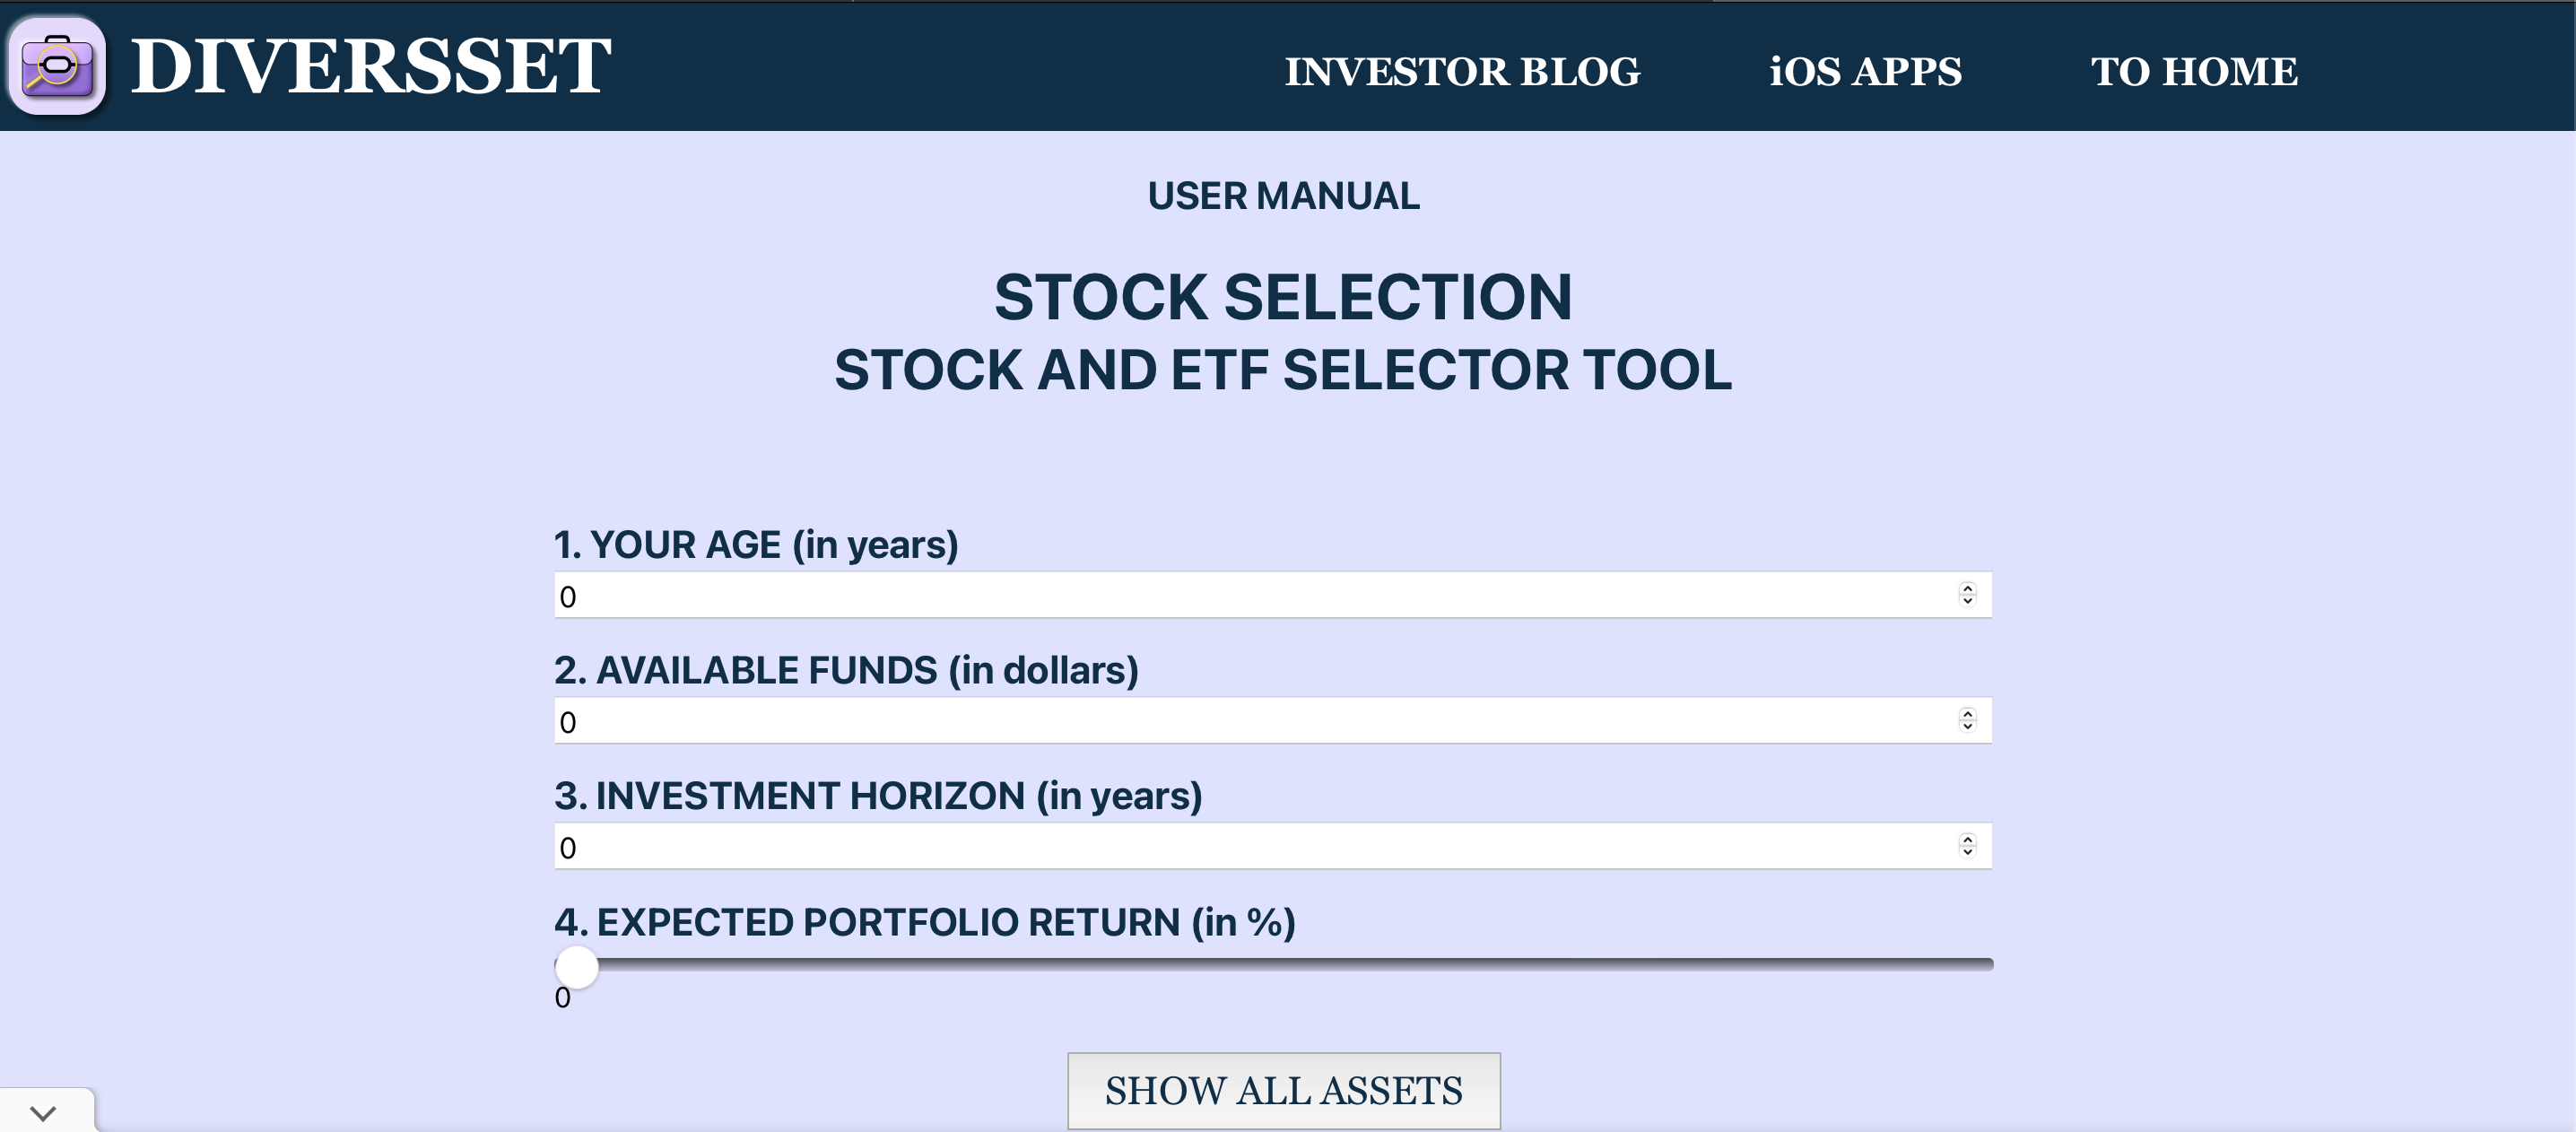This screenshot has width=2576, height=1132.
Task: Open the iOS APPS menu item
Action: click(x=1865, y=71)
